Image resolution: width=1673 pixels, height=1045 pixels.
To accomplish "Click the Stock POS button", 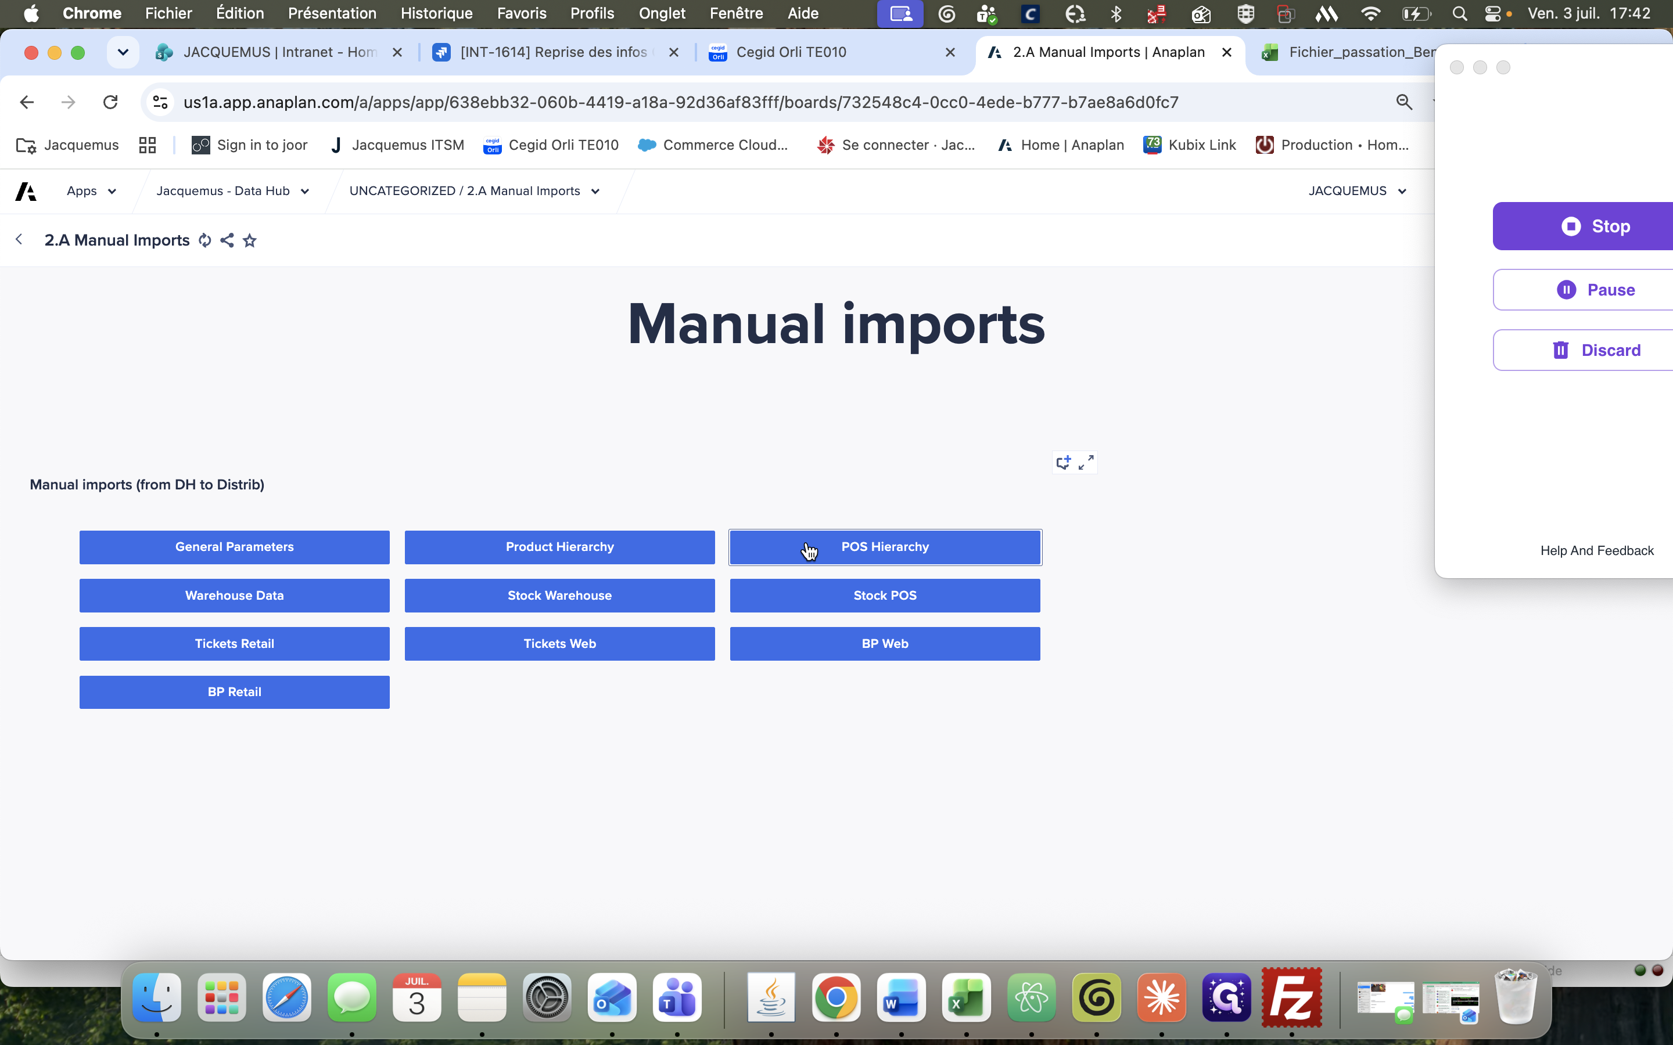I will (885, 595).
